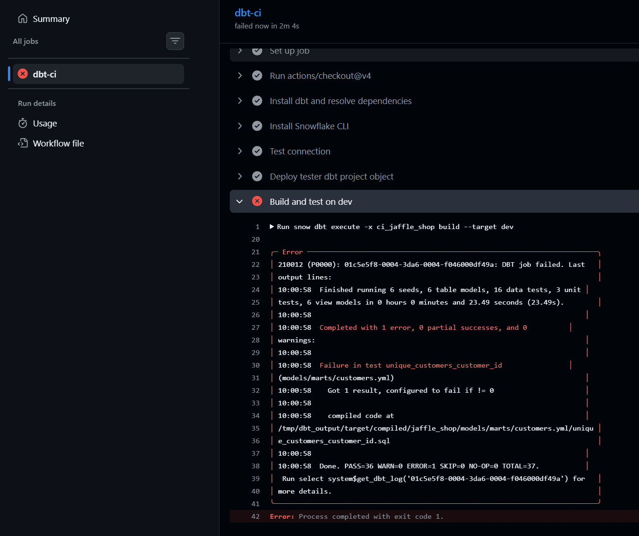Screen dimensions: 639x536
Task: Click checkmark icon for Test connection
Action: point(257,151)
